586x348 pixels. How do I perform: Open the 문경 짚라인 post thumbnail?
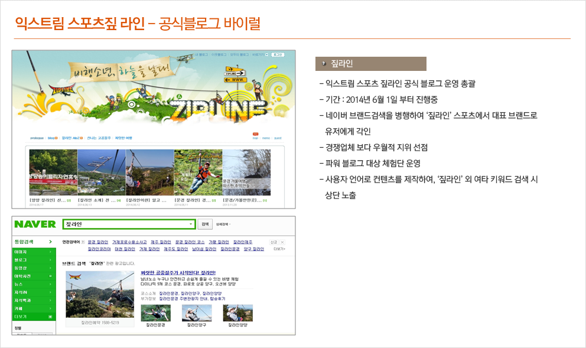pyautogui.click(x=198, y=173)
